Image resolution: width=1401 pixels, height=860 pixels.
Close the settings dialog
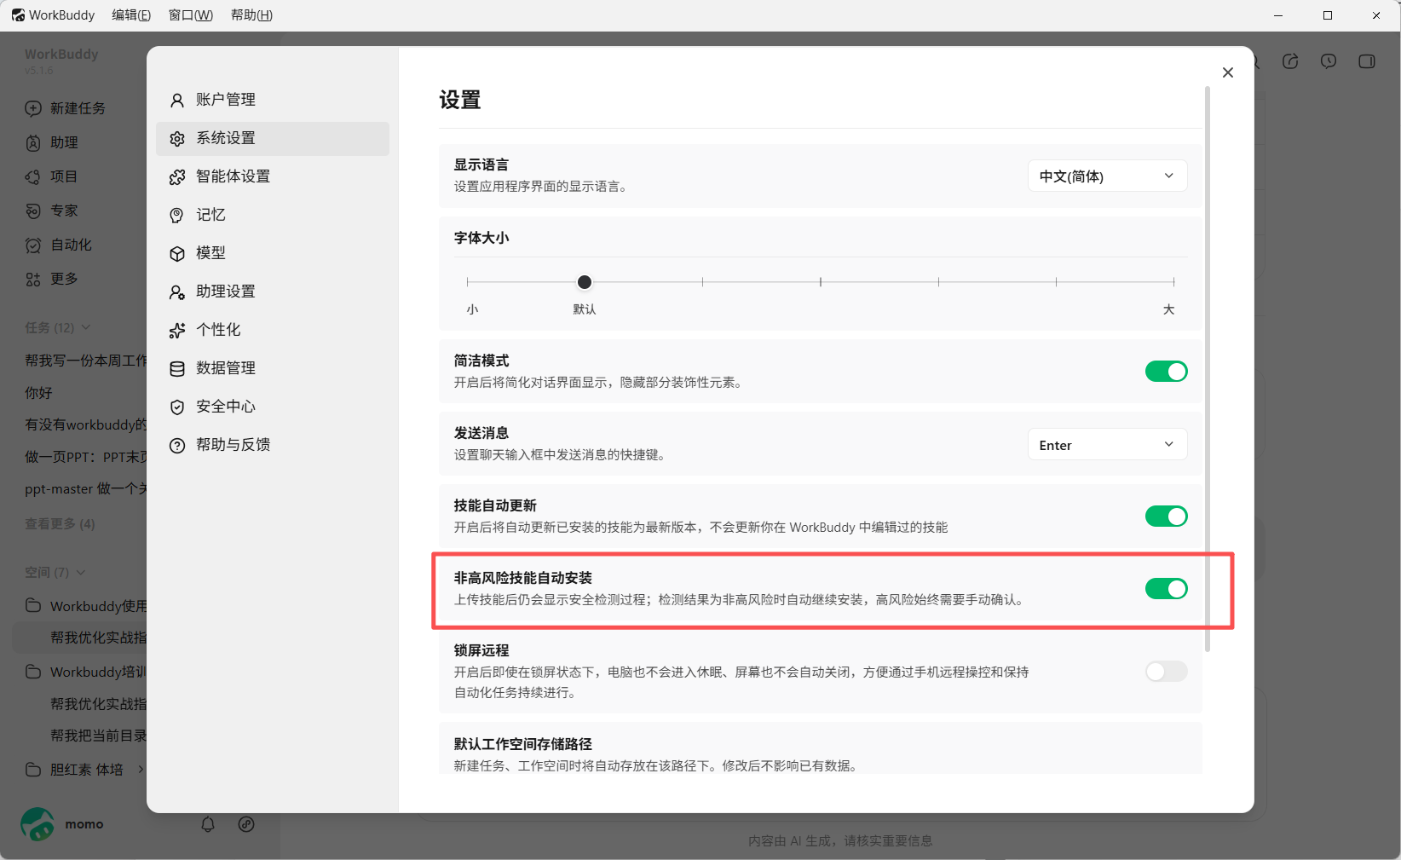(1228, 72)
